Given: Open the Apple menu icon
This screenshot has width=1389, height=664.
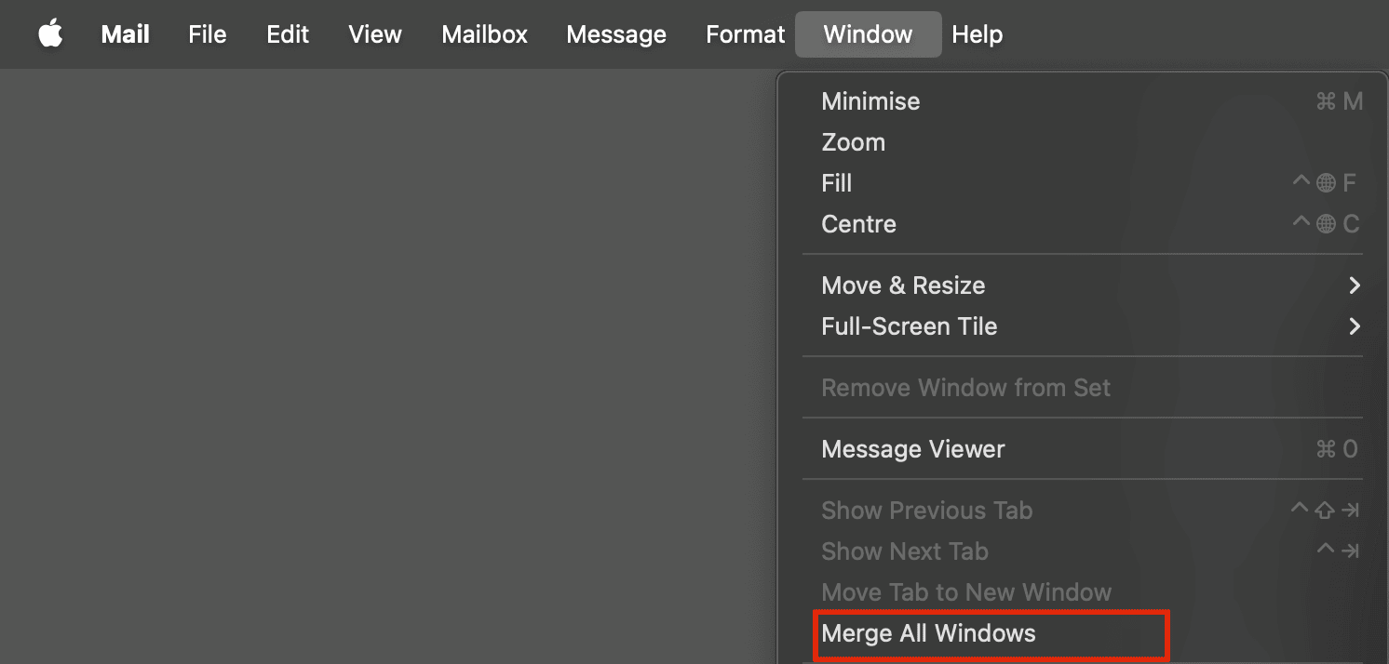Looking at the screenshot, I should click(x=50, y=35).
